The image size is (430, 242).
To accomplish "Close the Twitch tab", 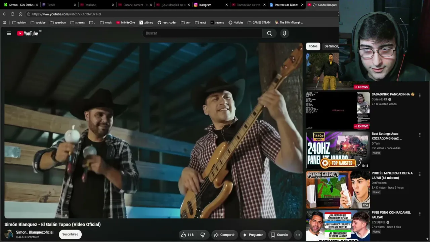I will (75, 5).
